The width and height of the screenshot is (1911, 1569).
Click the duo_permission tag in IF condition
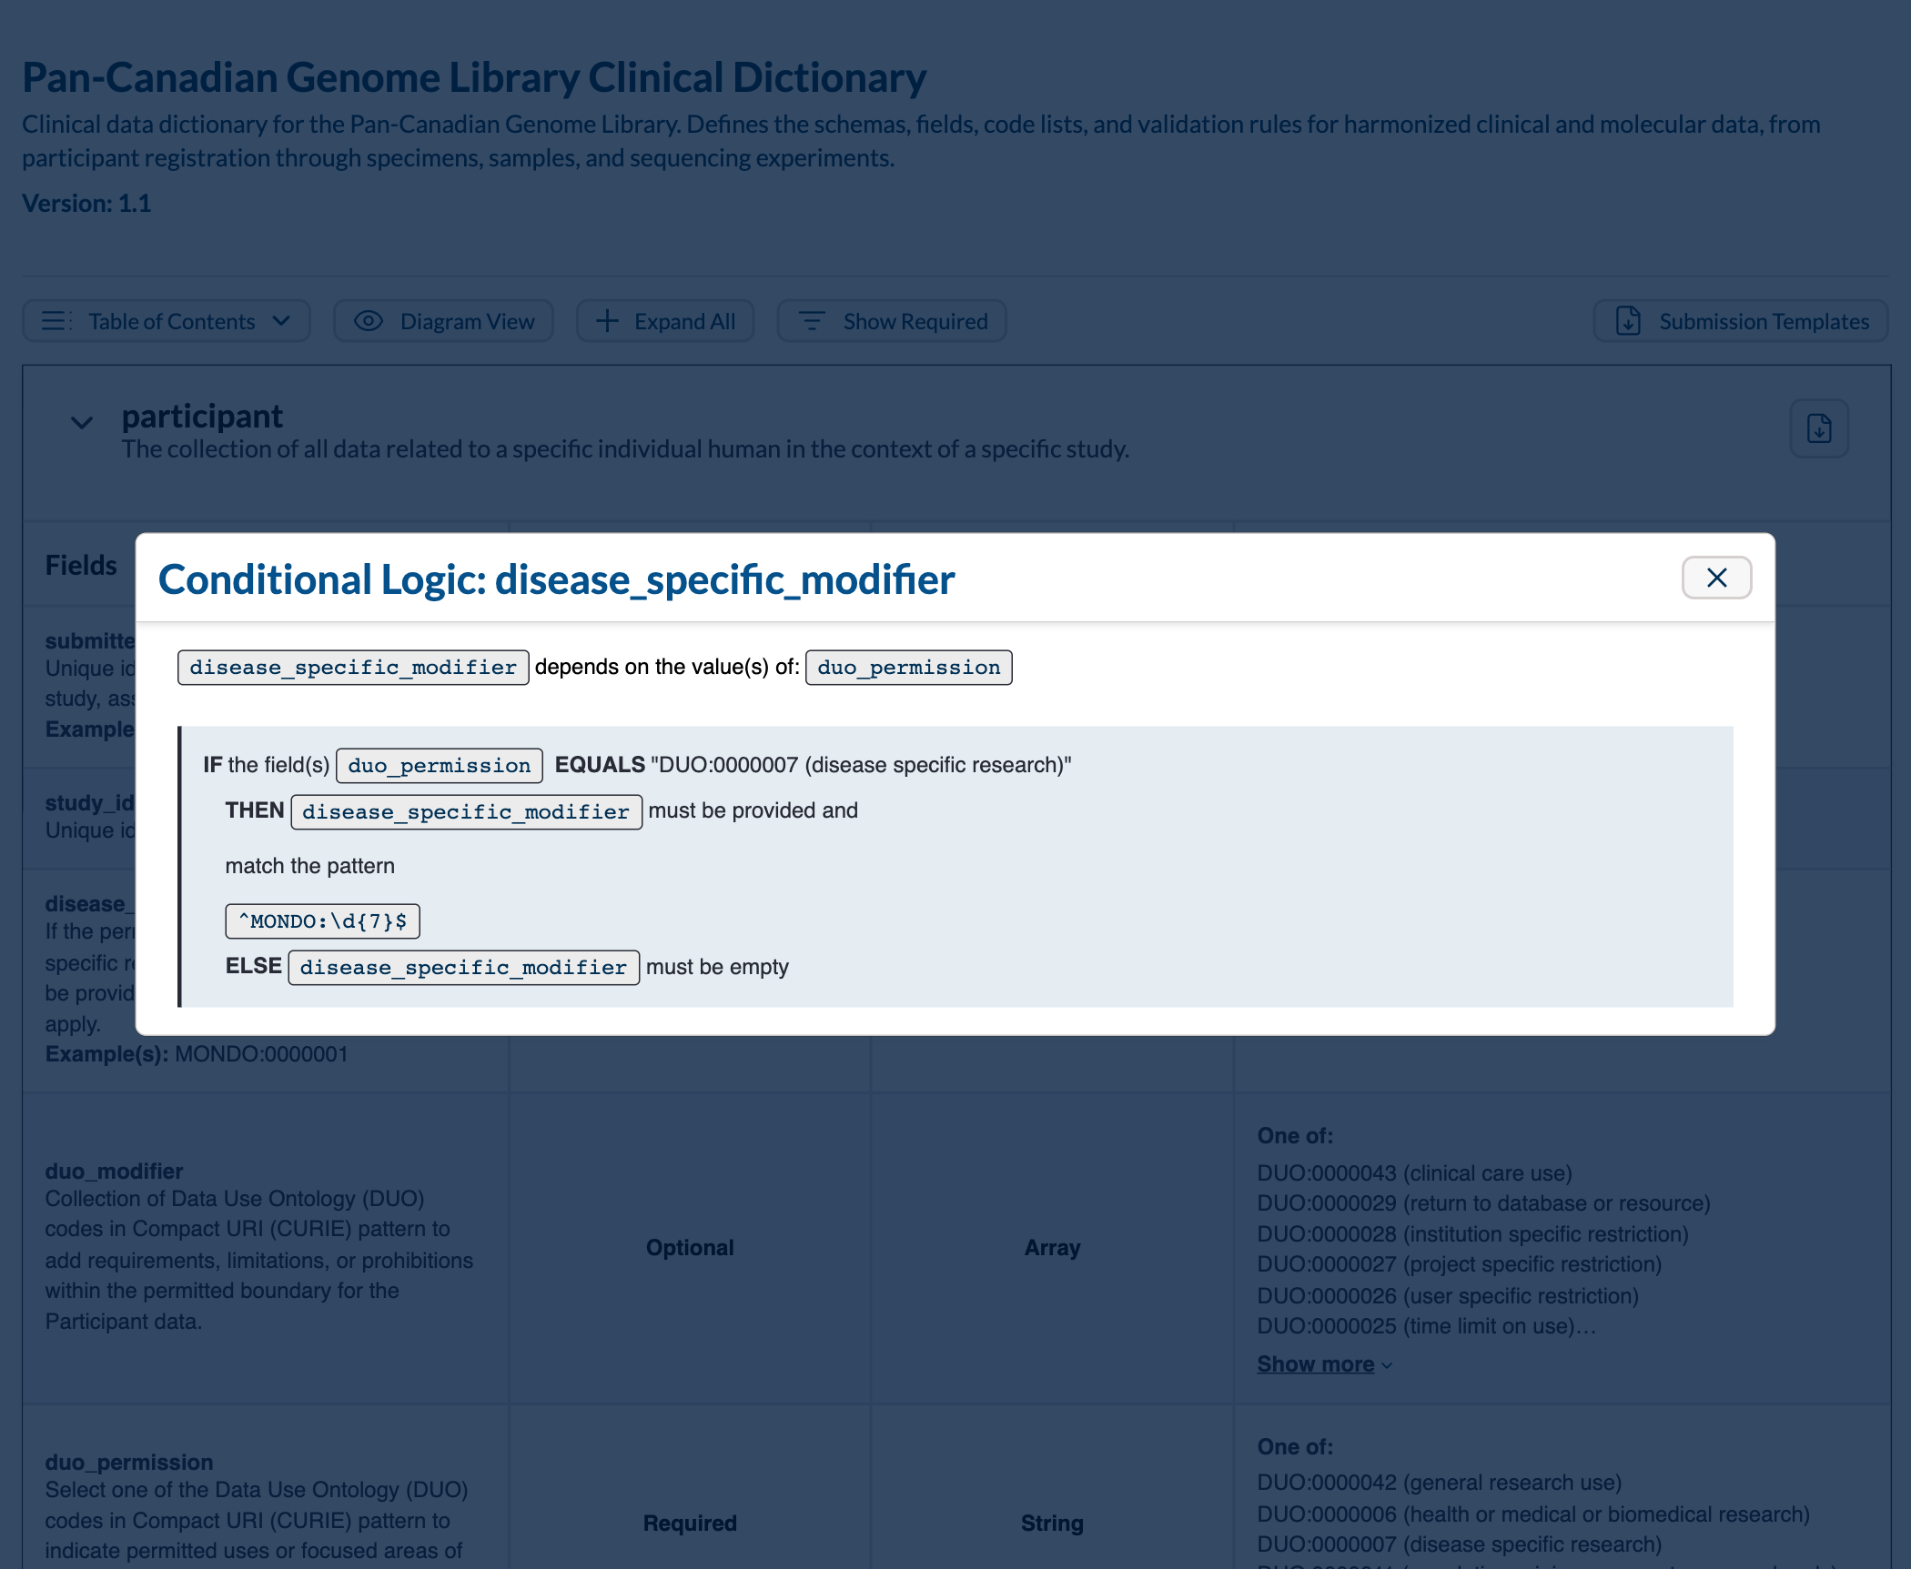click(x=440, y=766)
